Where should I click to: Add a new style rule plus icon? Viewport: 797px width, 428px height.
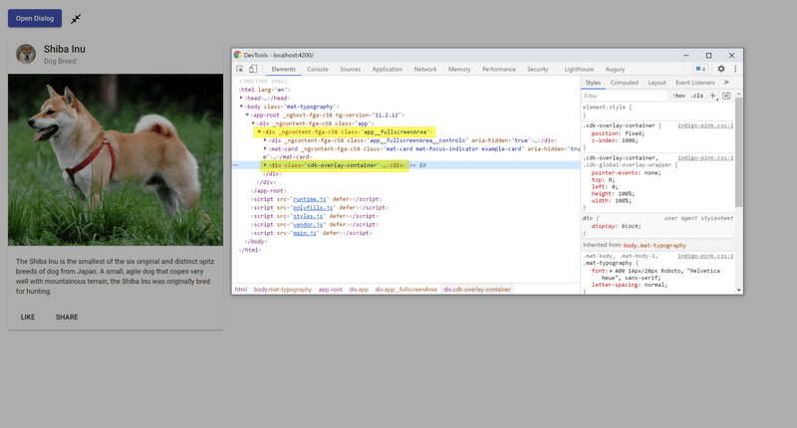[x=712, y=96]
